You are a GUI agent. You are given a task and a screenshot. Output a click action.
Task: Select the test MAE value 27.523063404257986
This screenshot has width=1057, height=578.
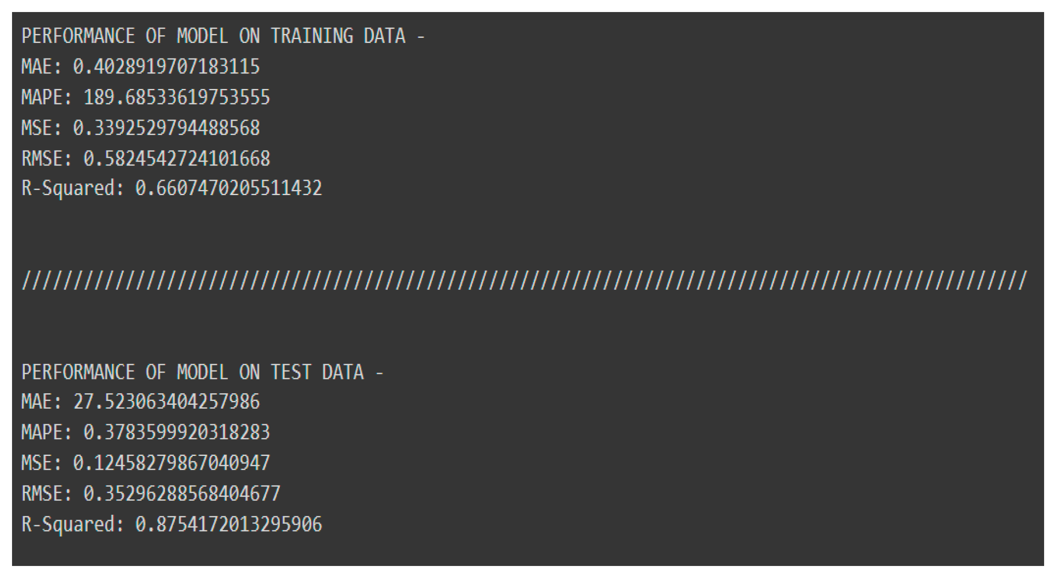click(166, 402)
